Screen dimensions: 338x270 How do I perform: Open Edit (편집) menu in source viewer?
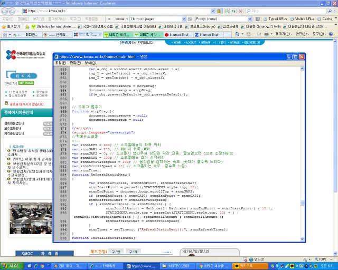tap(75, 63)
